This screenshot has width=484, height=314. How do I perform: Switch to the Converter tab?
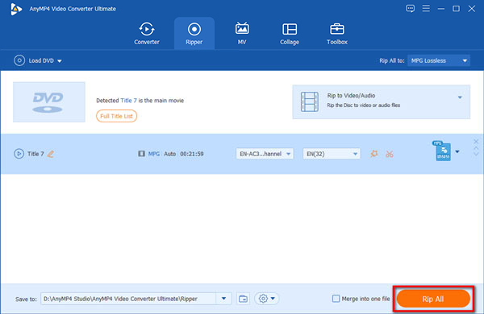(147, 33)
